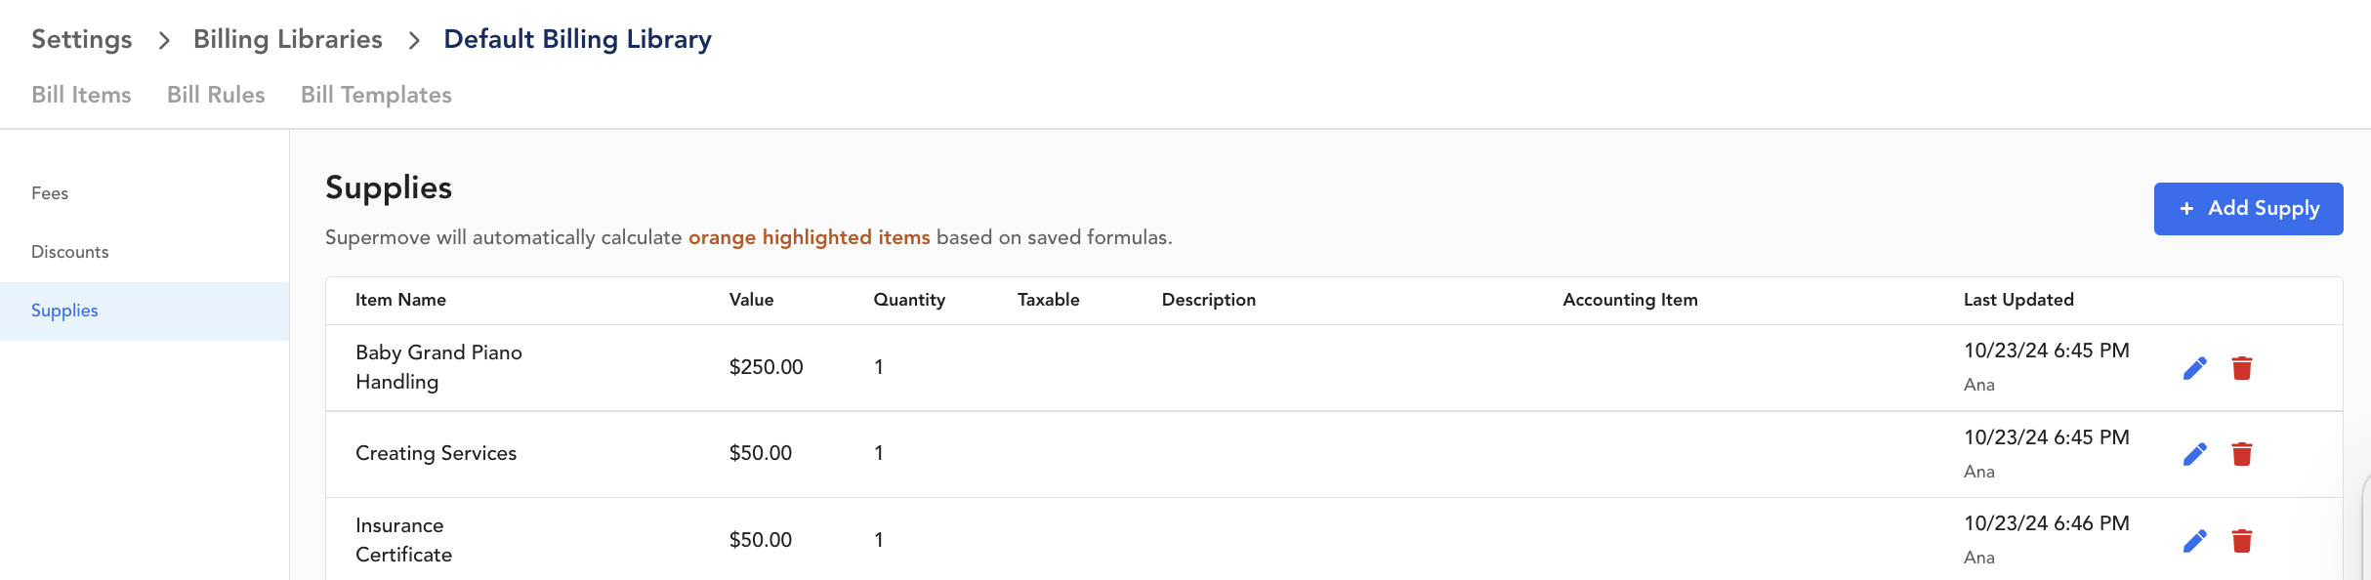Screen dimensions: 2371x580
Task: Edit the Insurance Certificate supply item
Action: click(x=2194, y=541)
